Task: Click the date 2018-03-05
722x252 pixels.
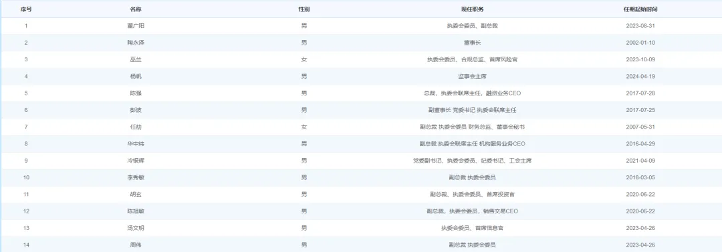Action: (x=640, y=177)
